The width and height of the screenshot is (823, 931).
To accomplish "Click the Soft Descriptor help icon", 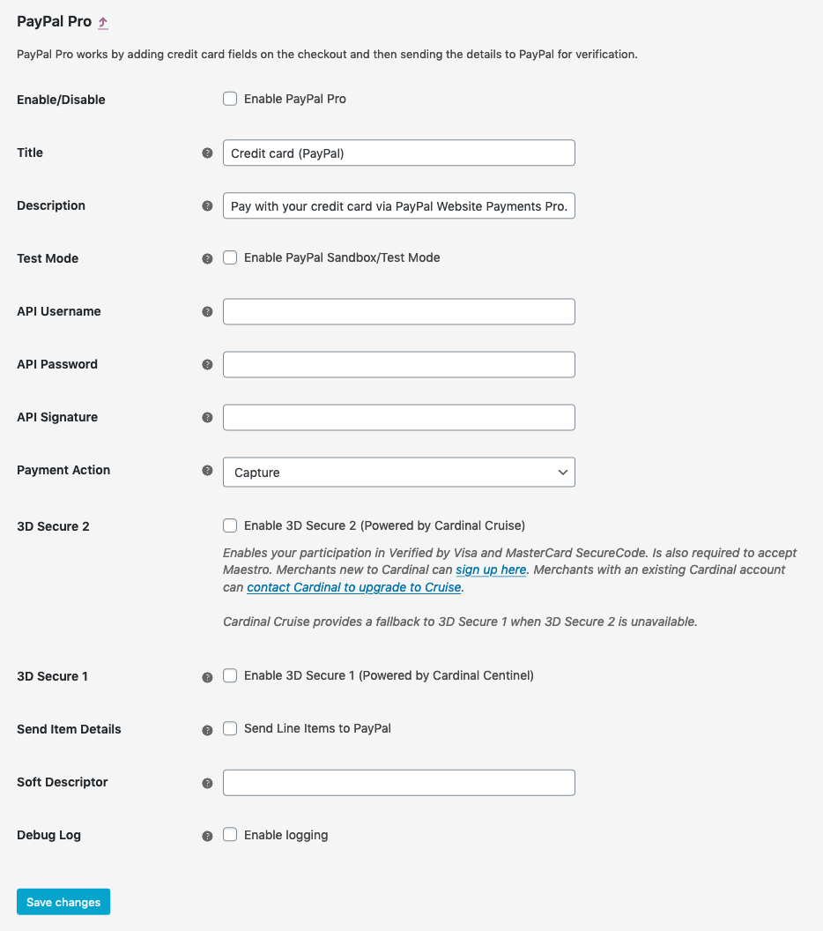I will pos(208,782).
